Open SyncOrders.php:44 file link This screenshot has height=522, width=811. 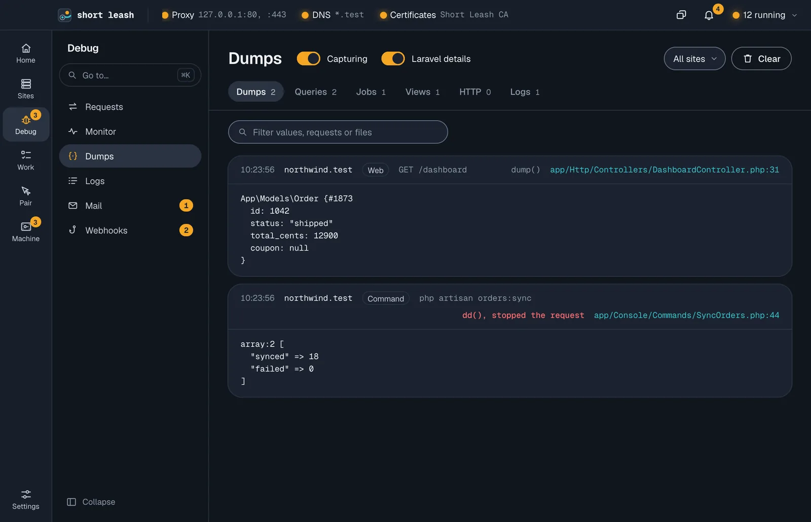click(686, 315)
